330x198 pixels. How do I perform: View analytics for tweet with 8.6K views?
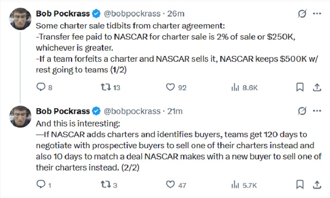(236, 87)
